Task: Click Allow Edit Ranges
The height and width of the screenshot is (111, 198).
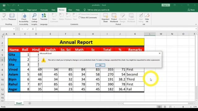Action: (x=123, y=18)
